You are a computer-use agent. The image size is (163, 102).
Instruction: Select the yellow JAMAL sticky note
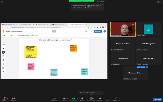31,52
